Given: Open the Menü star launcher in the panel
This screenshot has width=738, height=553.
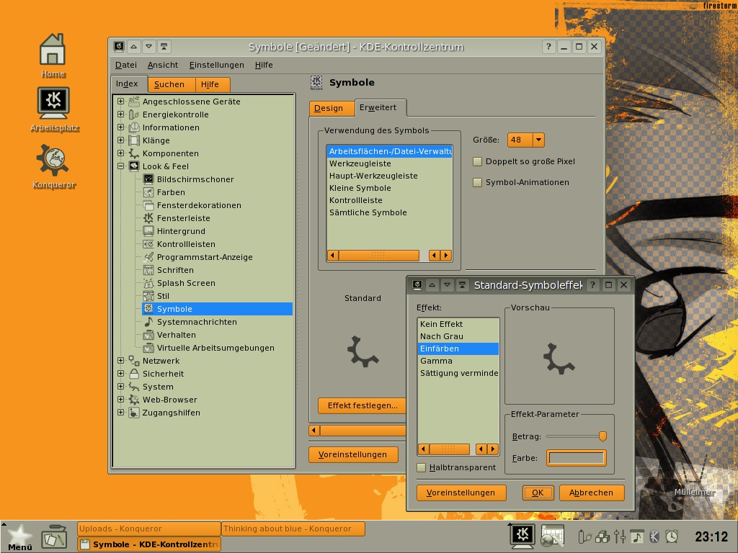Looking at the screenshot, I should tap(19, 537).
